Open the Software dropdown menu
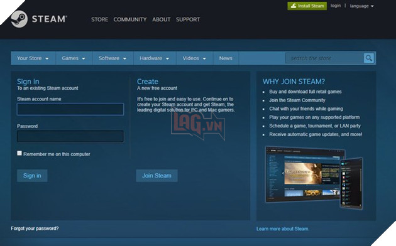The width and height of the screenshot is (396, 246). click(x=113, y=58)
